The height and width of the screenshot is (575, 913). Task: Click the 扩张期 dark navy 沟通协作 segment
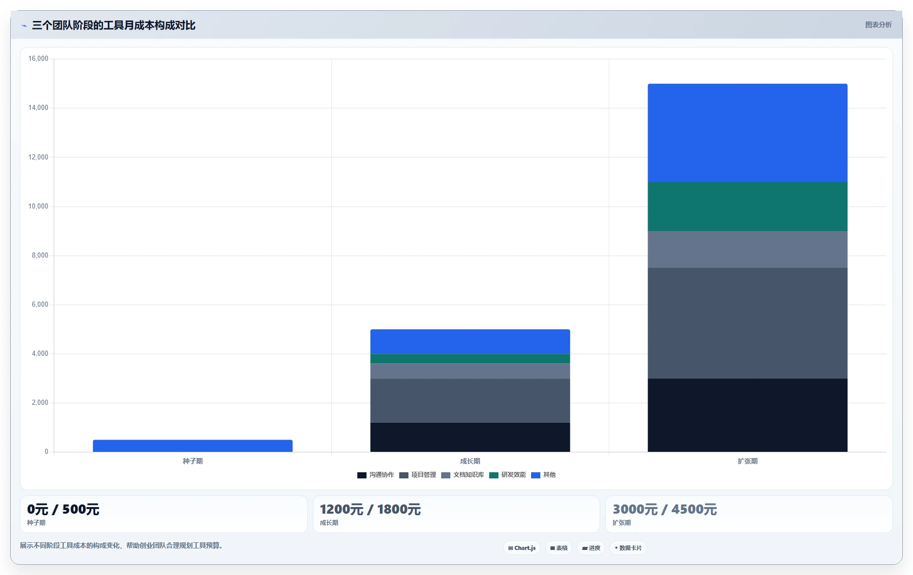coord(747,415)
